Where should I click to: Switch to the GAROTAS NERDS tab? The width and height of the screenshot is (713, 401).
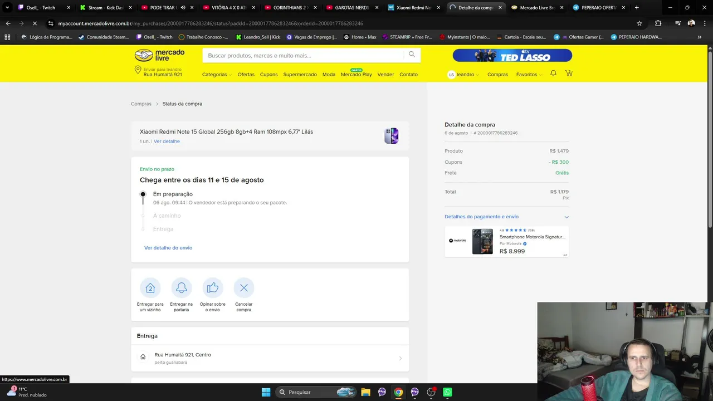coord(352,8)
